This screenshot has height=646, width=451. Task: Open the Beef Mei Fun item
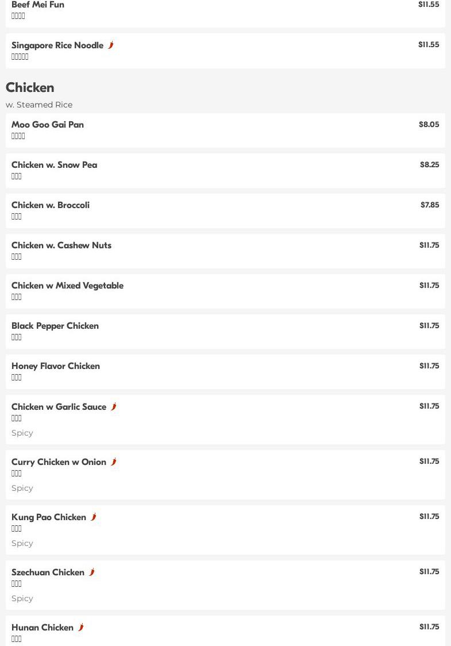coord(38,5)
